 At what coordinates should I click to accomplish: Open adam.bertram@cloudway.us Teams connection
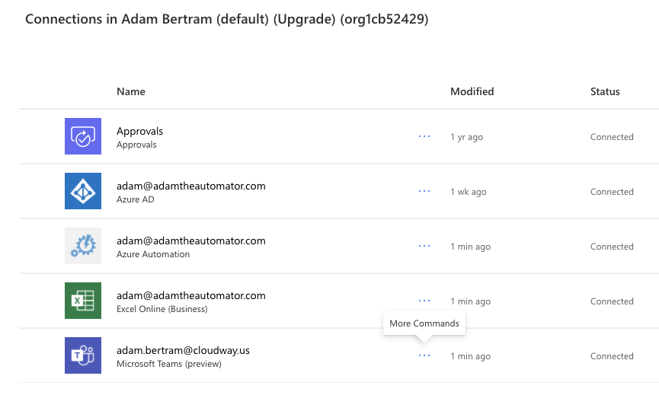point(183,351)
